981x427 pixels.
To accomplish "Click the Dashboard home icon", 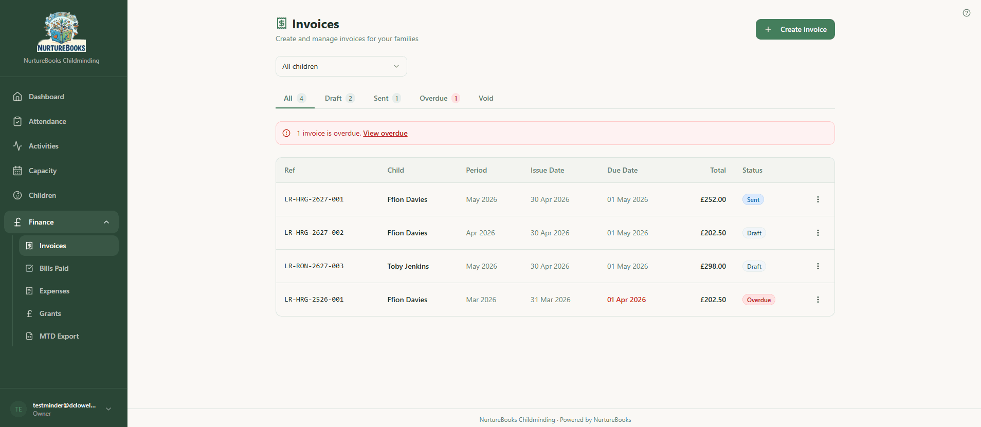I will pos(17,97).
